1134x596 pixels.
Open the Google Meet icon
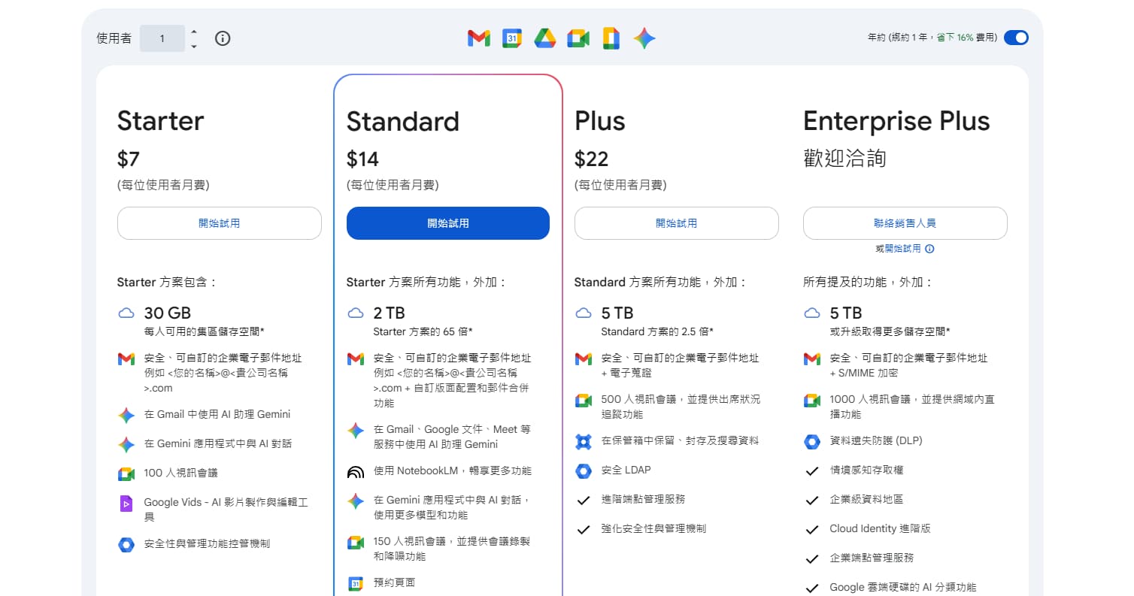[578, 38]
